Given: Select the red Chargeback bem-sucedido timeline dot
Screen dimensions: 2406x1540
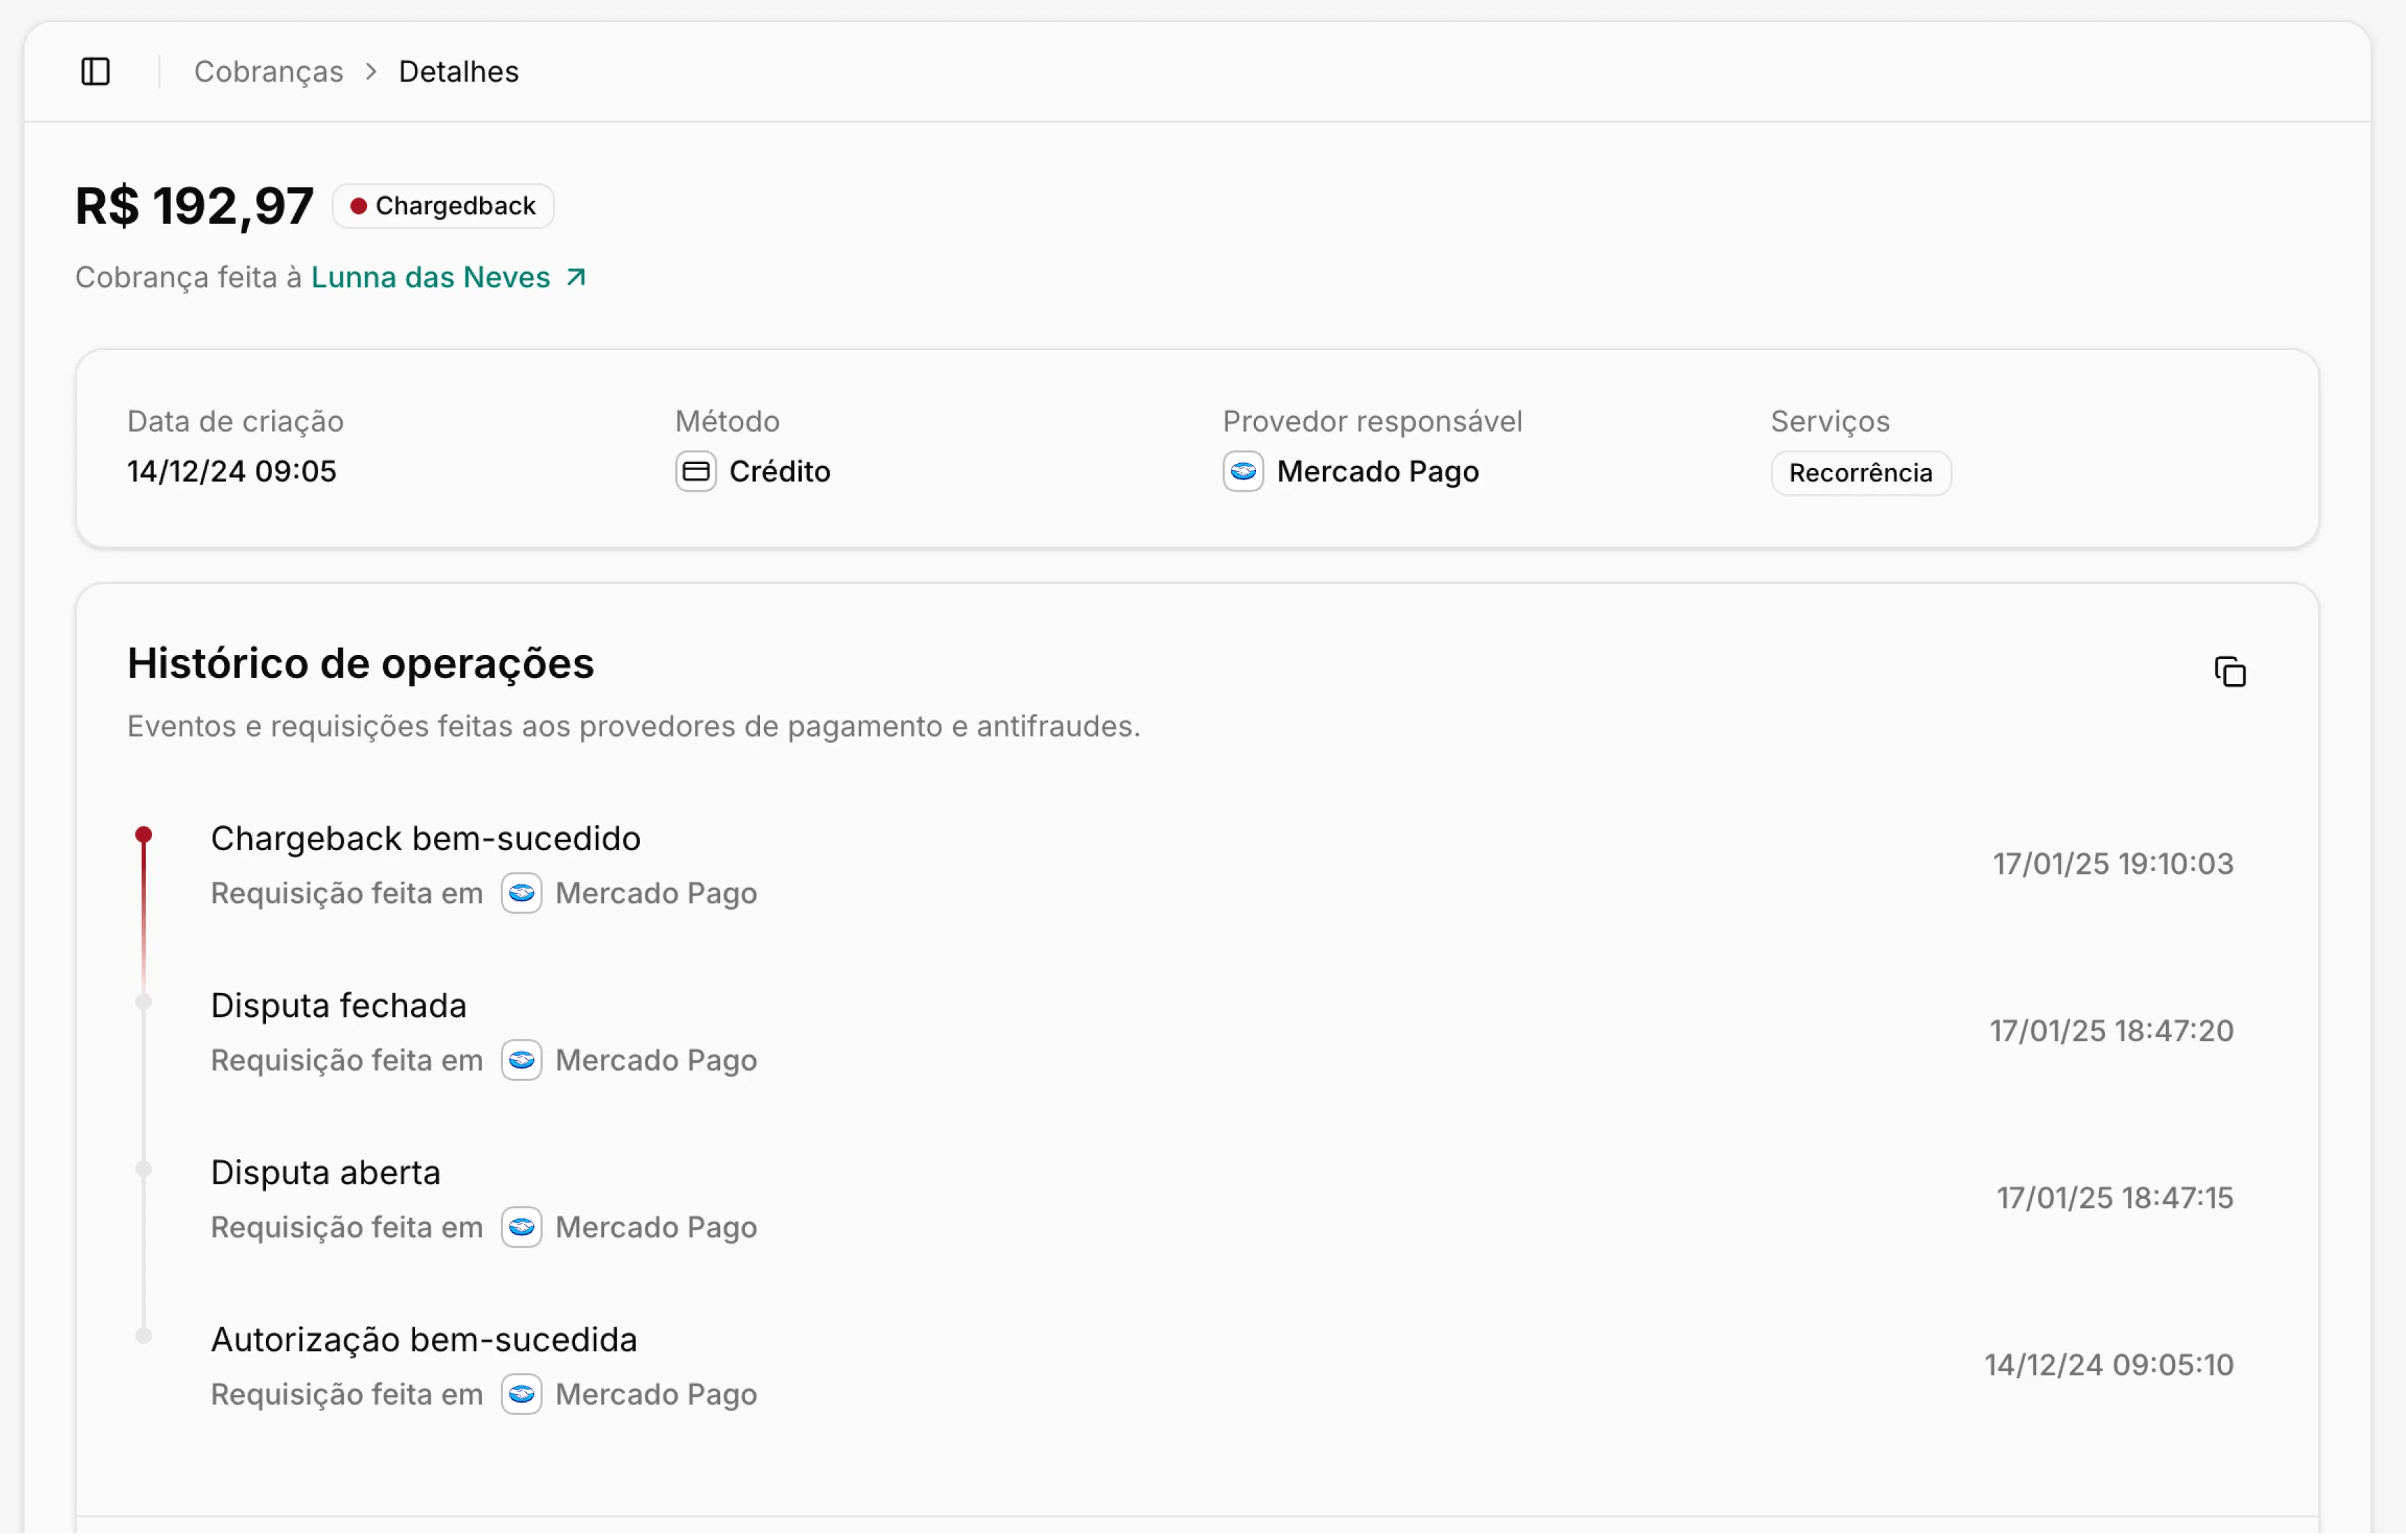Looking at the screenshot, I should [x=144, y=835].
